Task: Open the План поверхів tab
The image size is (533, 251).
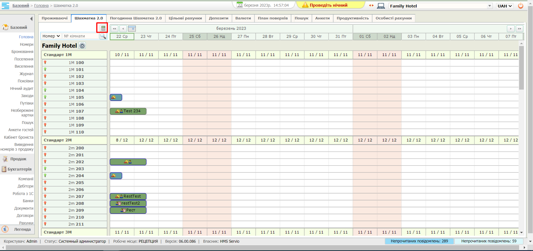Action: [x=272, y=18]
